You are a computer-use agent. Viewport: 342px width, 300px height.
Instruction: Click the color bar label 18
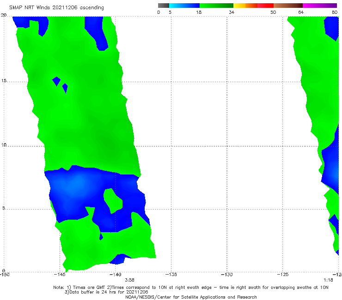[x=199, y=12]
